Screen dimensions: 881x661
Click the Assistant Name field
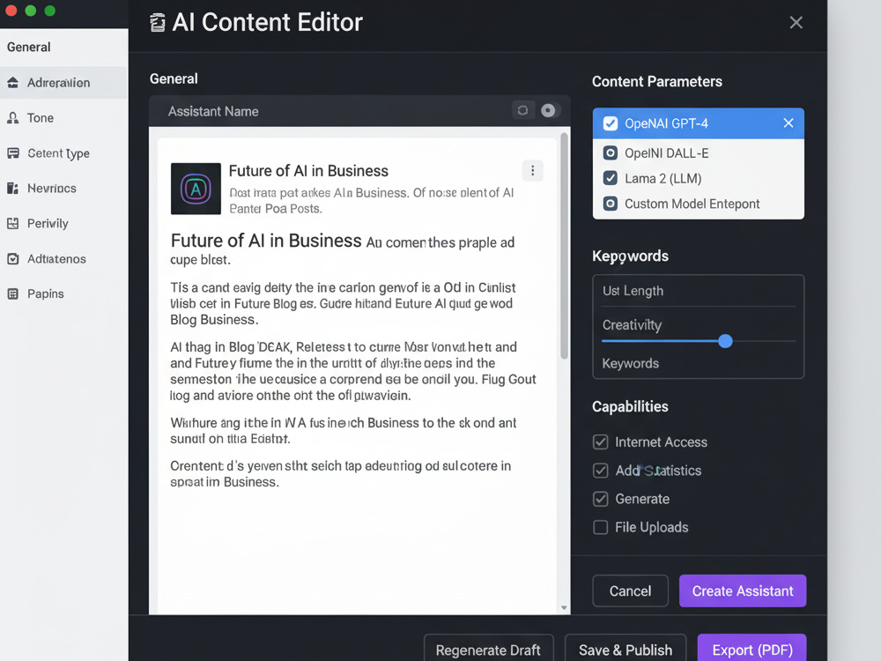pyautogui.click(x=359, y=111)
